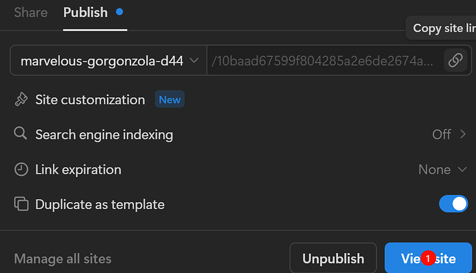Click the Site customization paintbrush icon
476x273 pixels.
[21, 99]
